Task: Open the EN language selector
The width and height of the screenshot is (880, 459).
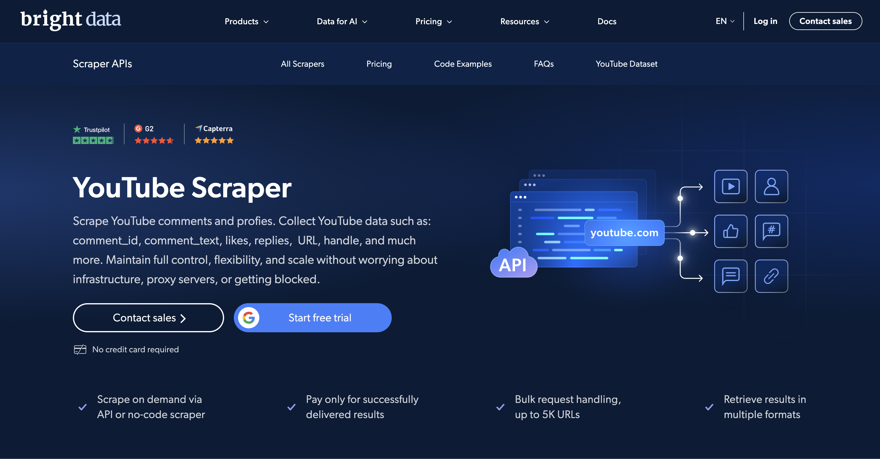Action: click(725, 21)
